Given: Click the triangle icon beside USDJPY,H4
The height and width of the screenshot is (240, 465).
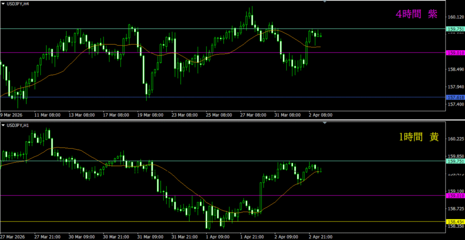Looking at the screenshot, I should 3,5.
